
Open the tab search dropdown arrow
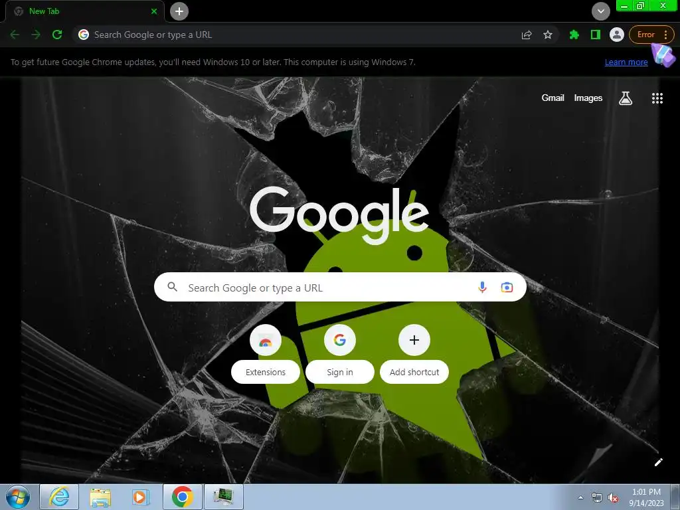tap(600, 11)
